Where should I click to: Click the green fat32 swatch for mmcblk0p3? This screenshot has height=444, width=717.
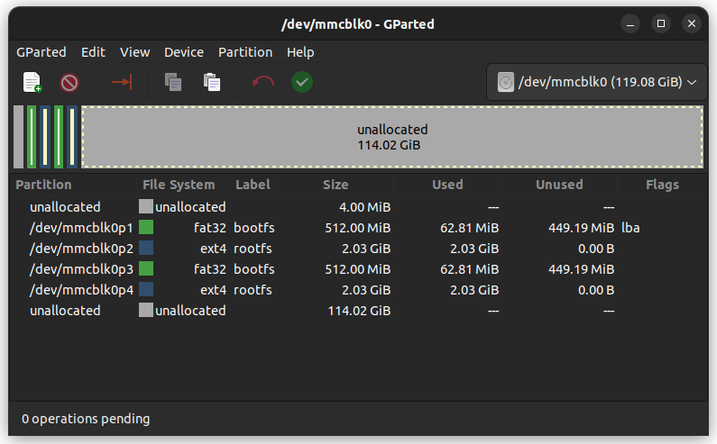tap(146, 268)
